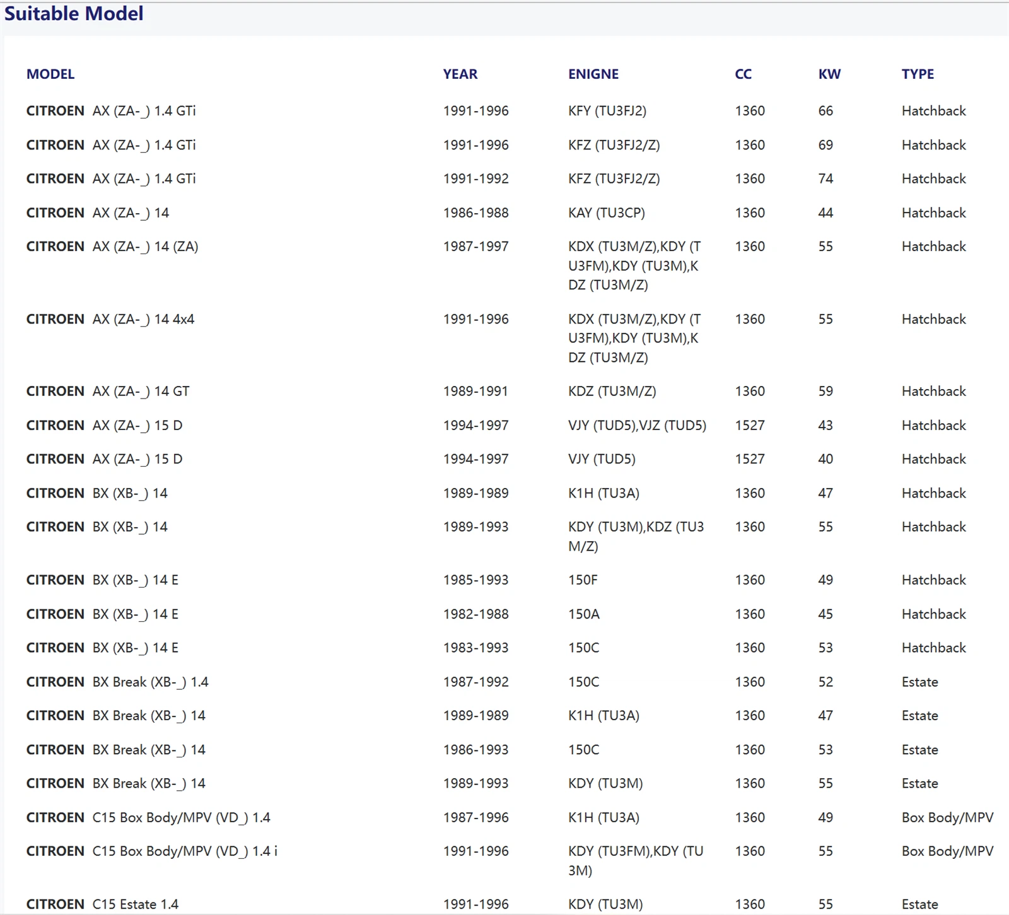The width and height of the screenshot is (1009, 915).
Task: Click KW value 74
Action: click(x=825, y=178)
